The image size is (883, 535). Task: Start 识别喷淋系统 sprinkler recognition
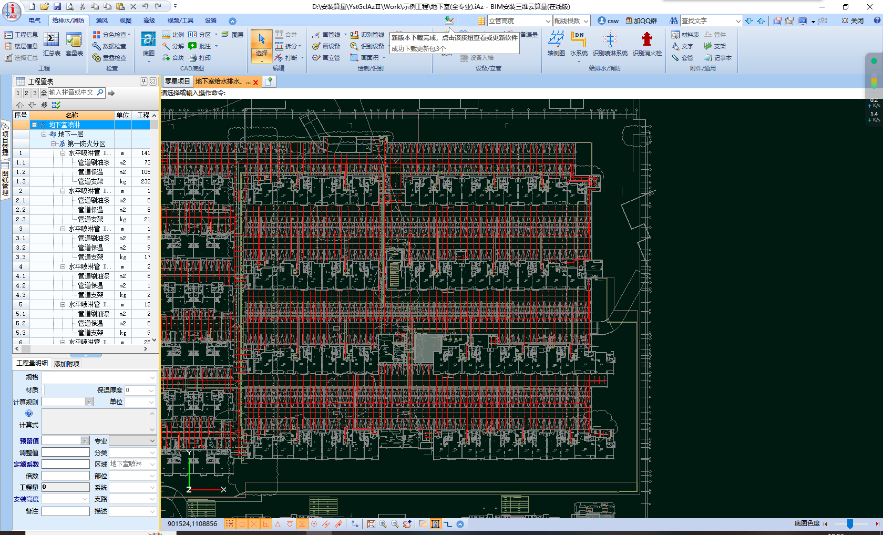click(610, 44)
